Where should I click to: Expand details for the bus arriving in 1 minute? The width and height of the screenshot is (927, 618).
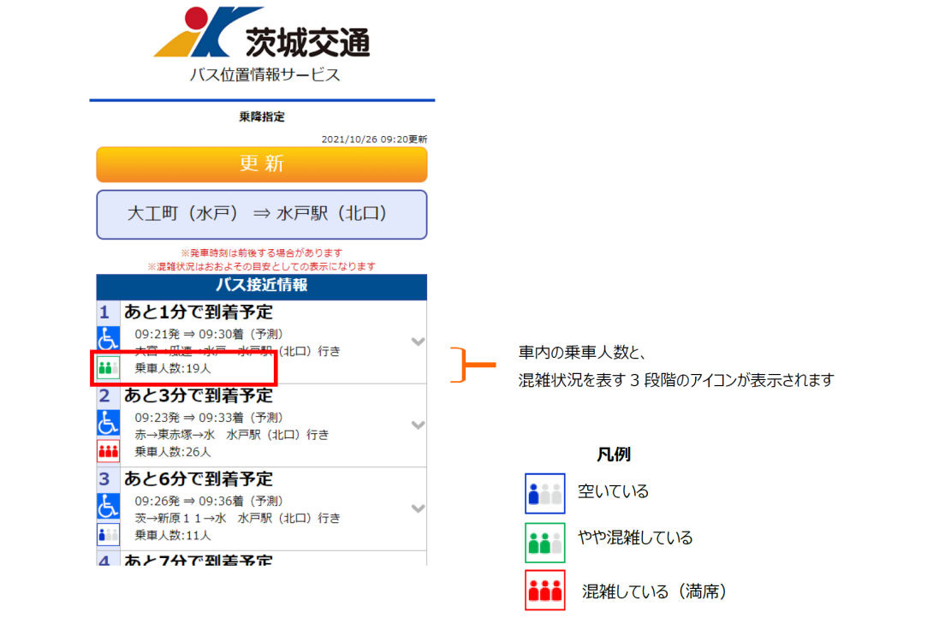pos(418,339)
